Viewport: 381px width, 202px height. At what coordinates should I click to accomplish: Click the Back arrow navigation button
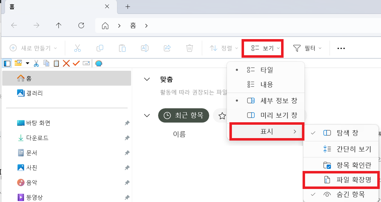[x=14, y=25]
